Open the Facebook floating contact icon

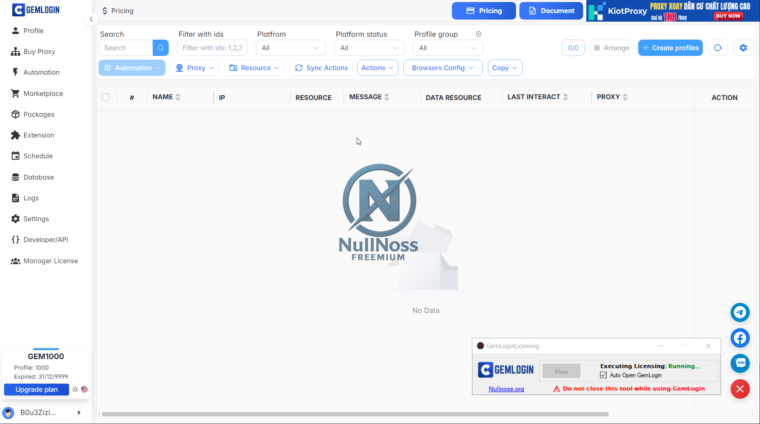pos(740,338)
